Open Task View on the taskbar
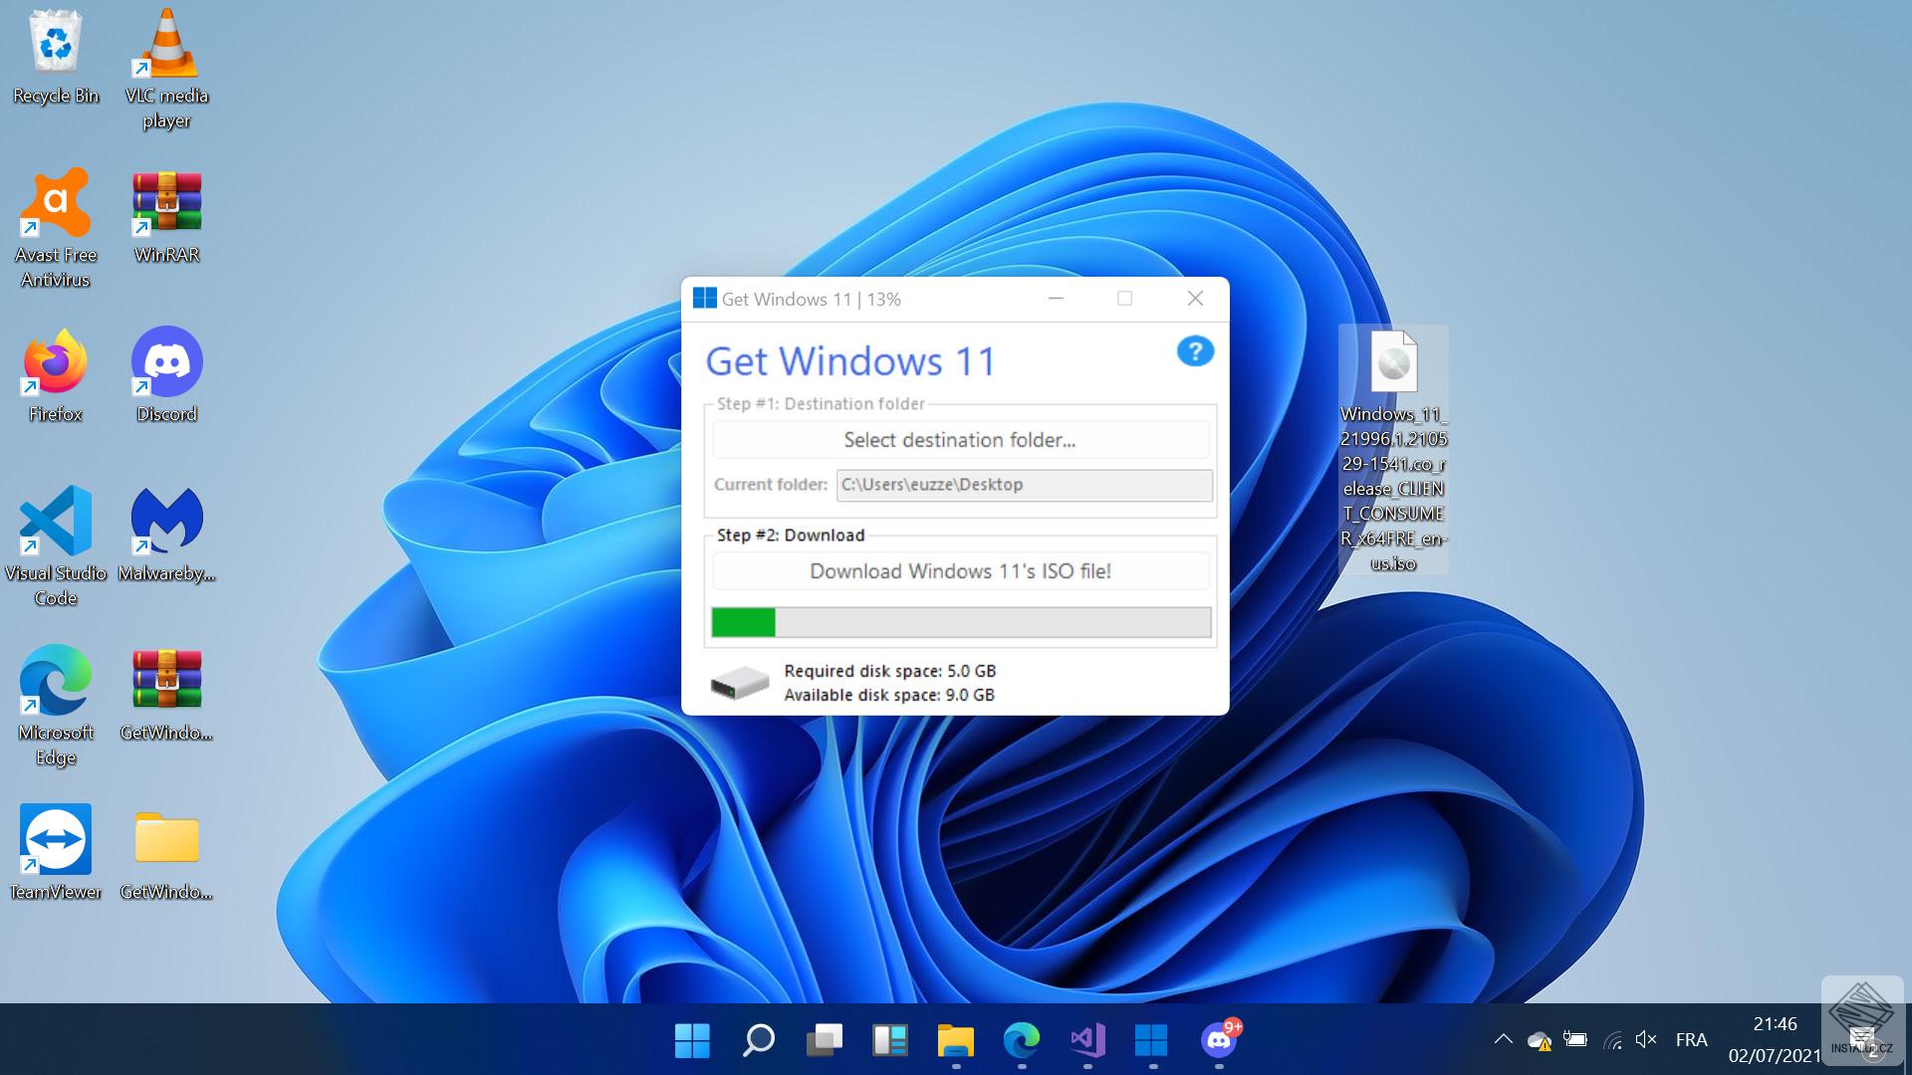 [x=824, y=1040]
